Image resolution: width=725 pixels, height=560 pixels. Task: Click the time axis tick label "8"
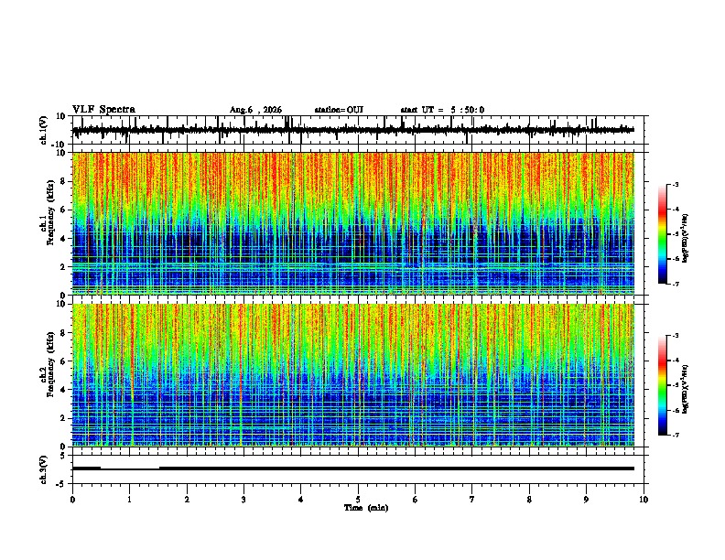pos(529,500)
